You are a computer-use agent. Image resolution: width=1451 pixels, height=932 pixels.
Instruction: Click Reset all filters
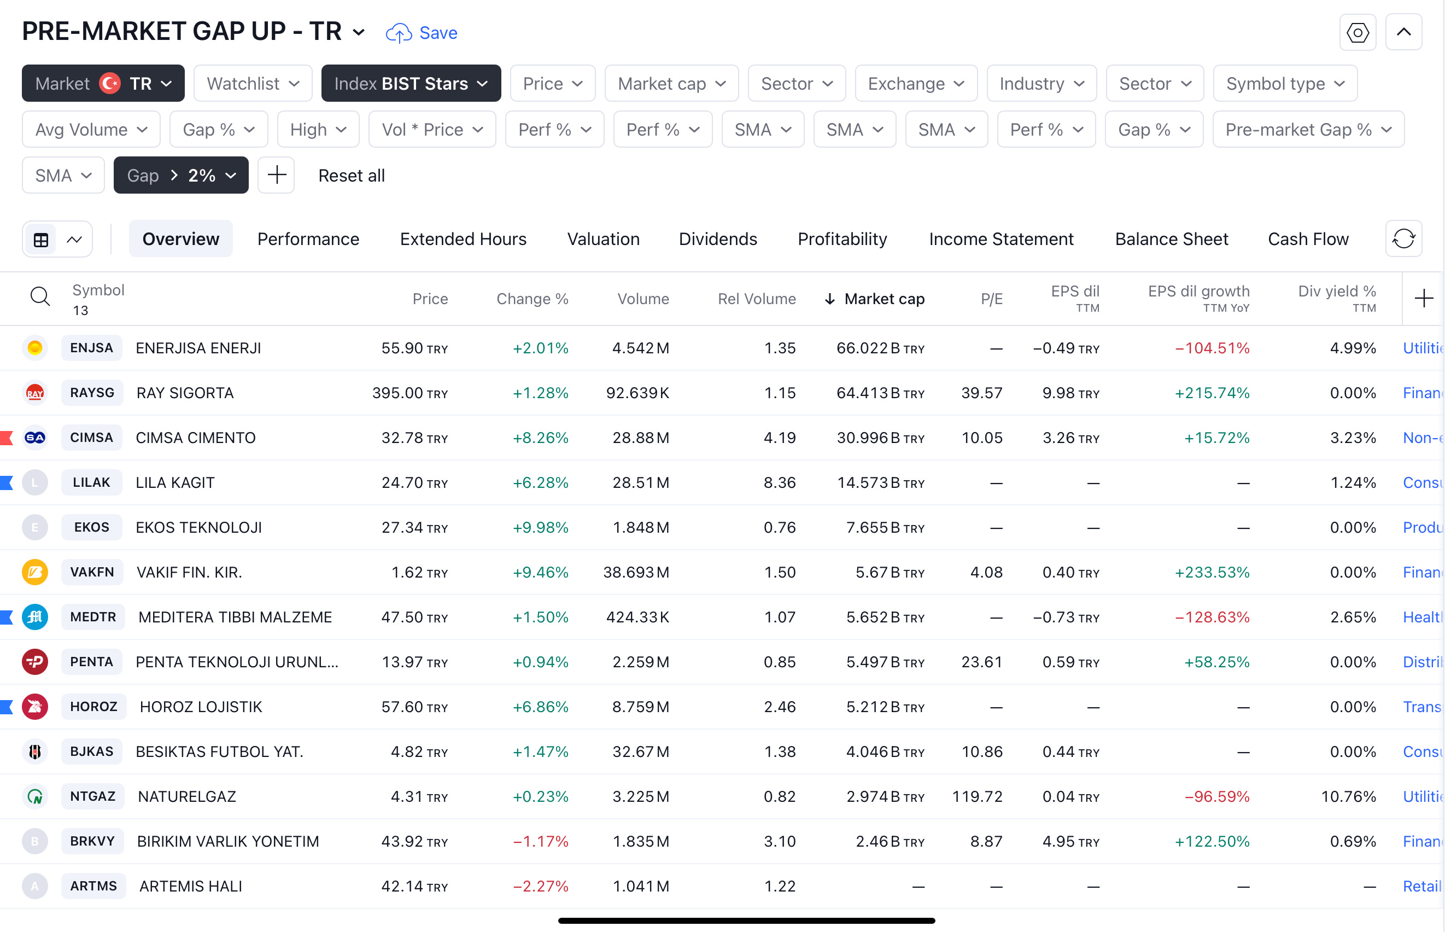coord(353,176)
